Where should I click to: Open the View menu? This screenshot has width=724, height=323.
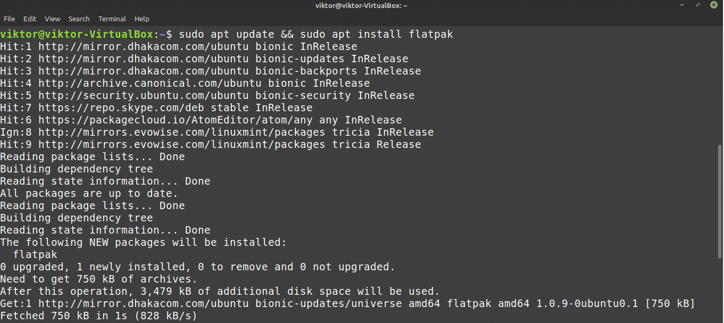tap(53, 19)
